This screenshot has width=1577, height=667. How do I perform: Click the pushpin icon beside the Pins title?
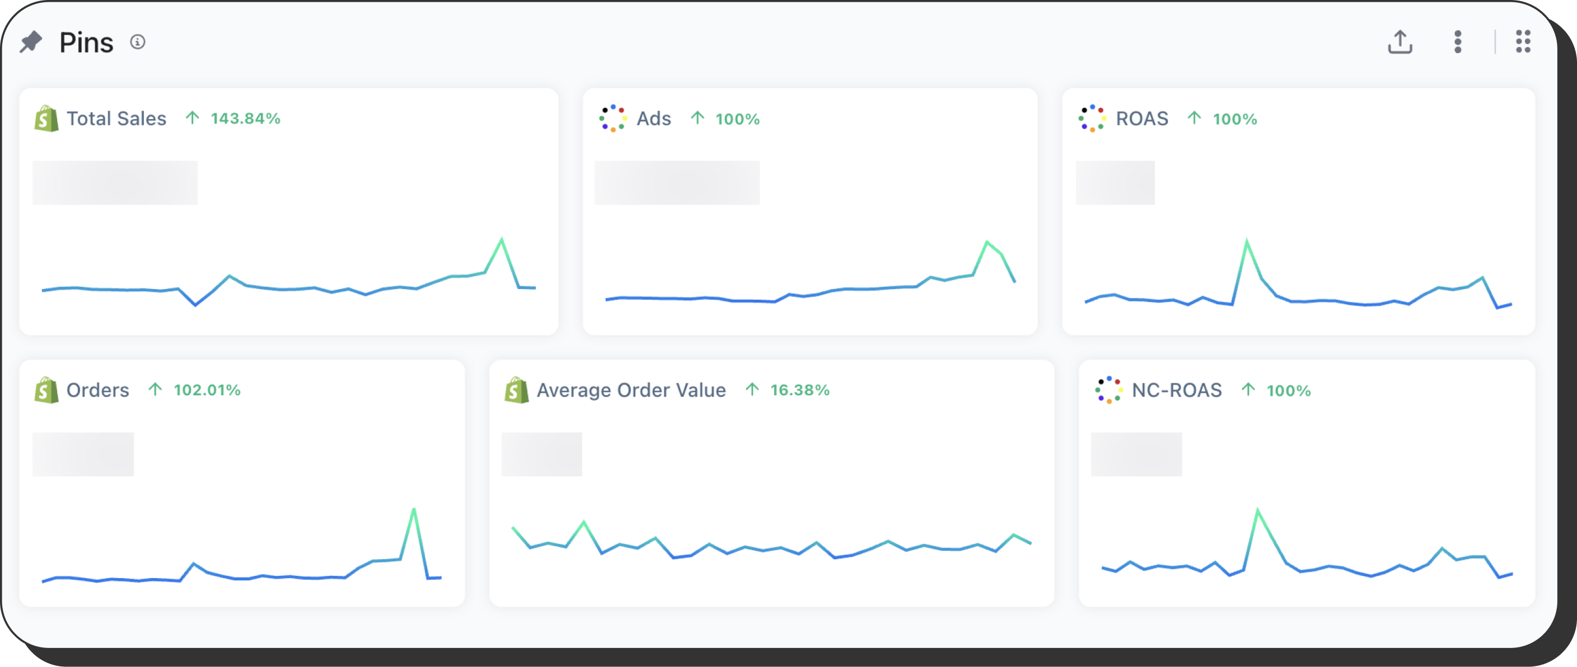pos(31,42)
